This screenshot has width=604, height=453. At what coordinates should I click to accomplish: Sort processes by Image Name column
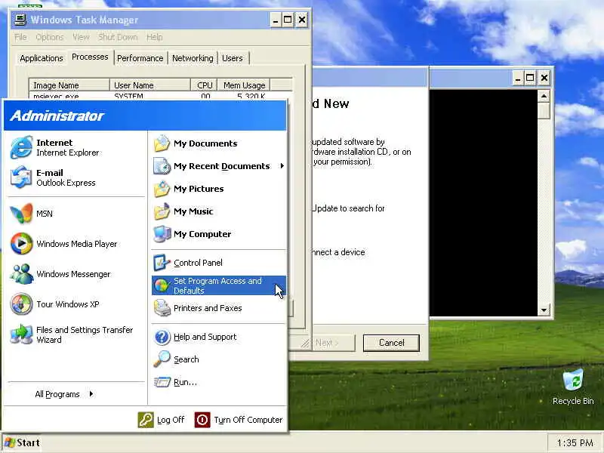[69, 85]
